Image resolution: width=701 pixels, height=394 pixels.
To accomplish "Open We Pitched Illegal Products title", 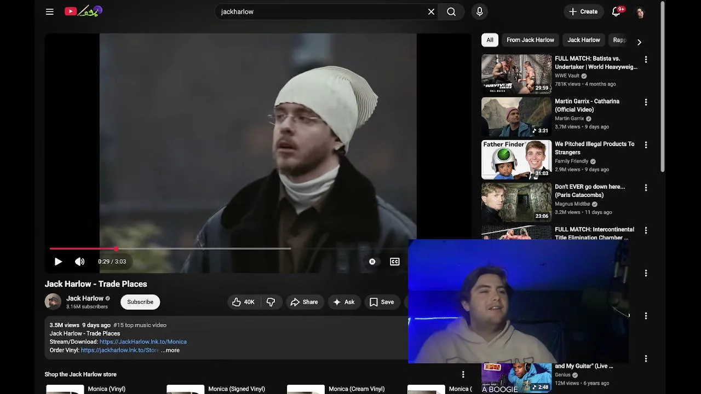I will click(594, 148).
